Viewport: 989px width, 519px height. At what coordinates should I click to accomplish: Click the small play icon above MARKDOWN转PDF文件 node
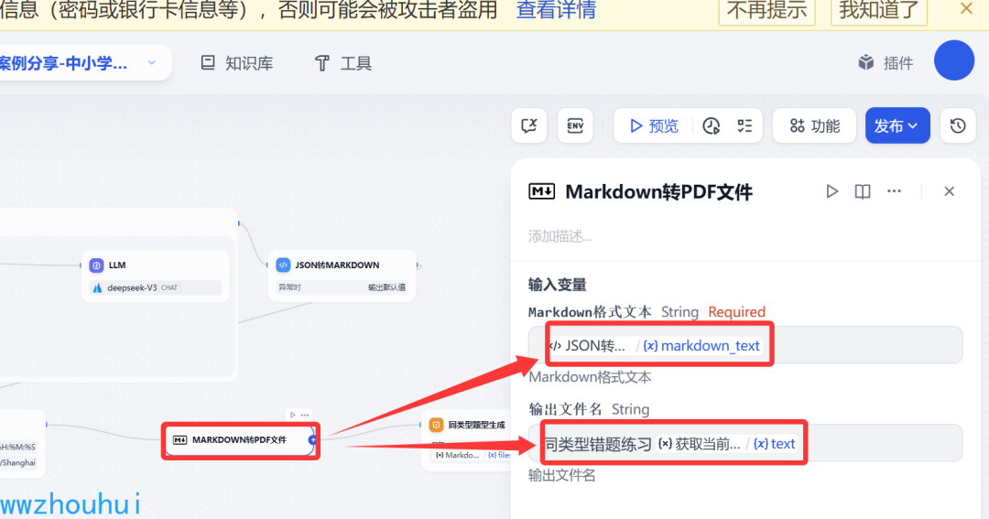tap(293, 415)
